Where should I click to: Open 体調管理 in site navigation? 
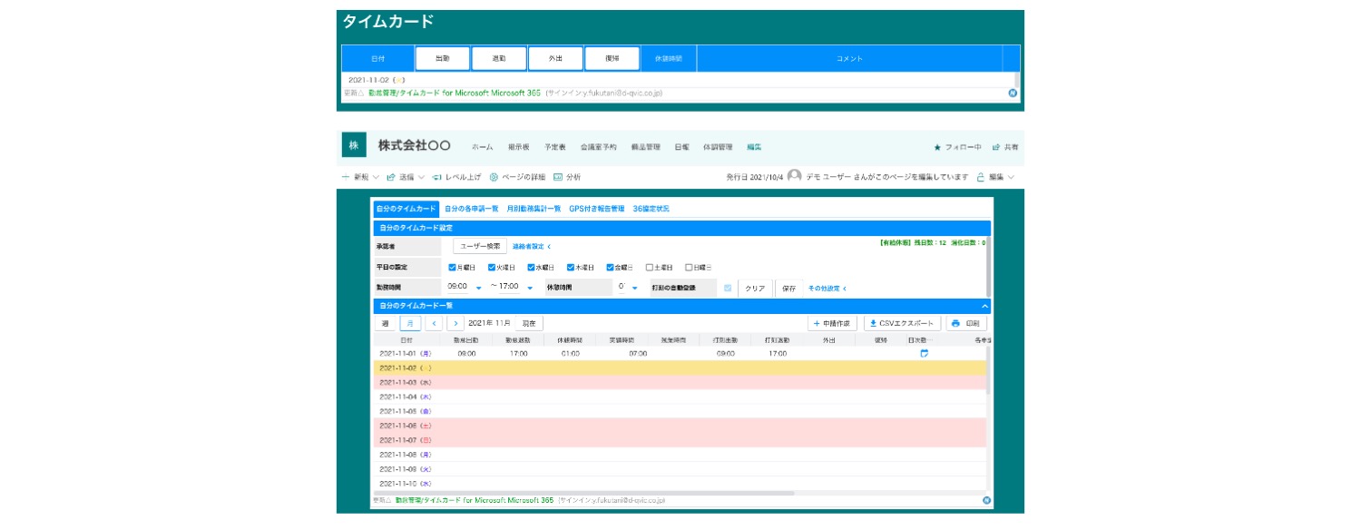pos(719,147)
